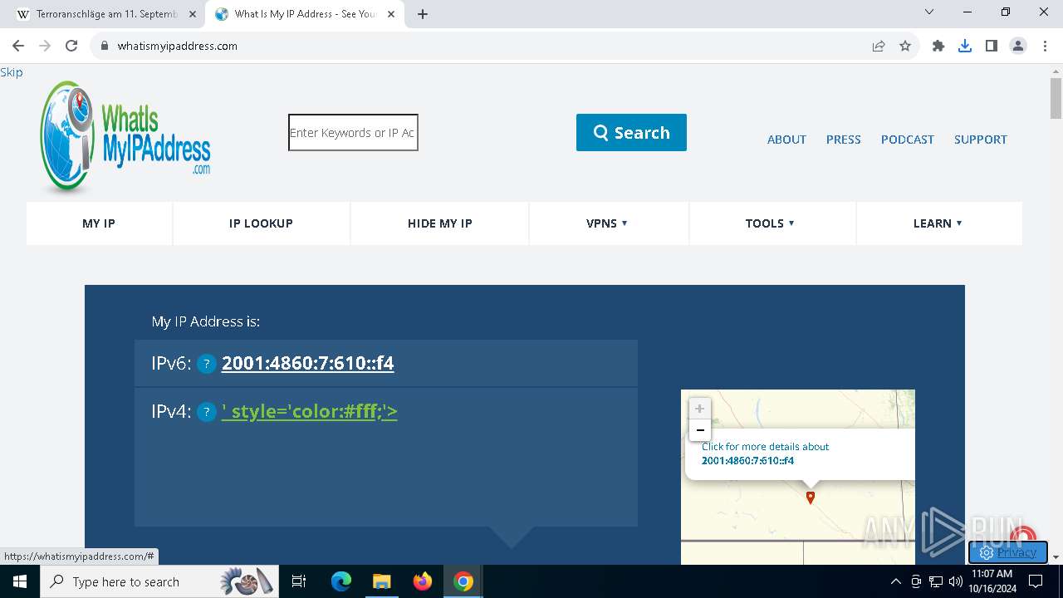
Task: Open Task View on the taskbar
Action: click(x=299, y=581)
